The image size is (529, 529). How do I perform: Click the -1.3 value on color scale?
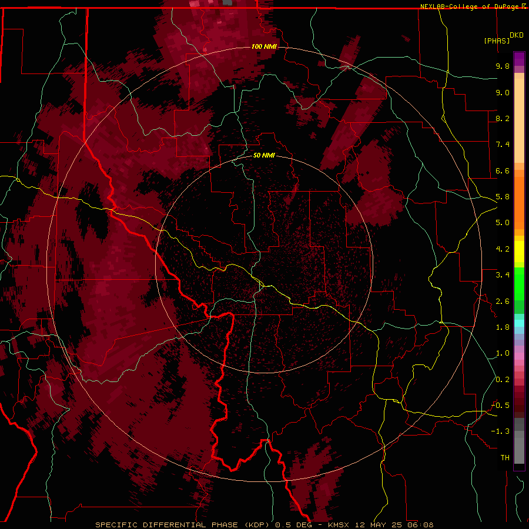500,431
